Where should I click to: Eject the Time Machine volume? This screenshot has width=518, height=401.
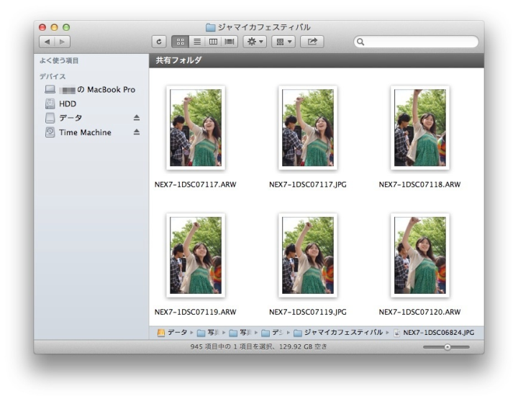pyautogui.click(x=137, y=132)
